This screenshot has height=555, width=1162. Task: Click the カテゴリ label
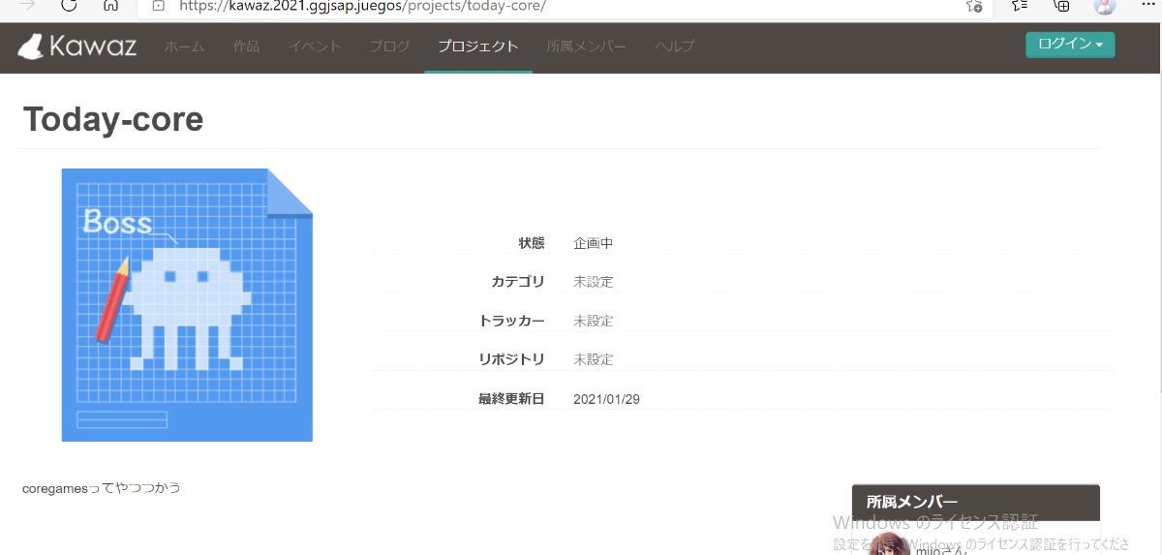tap(518, 282)
